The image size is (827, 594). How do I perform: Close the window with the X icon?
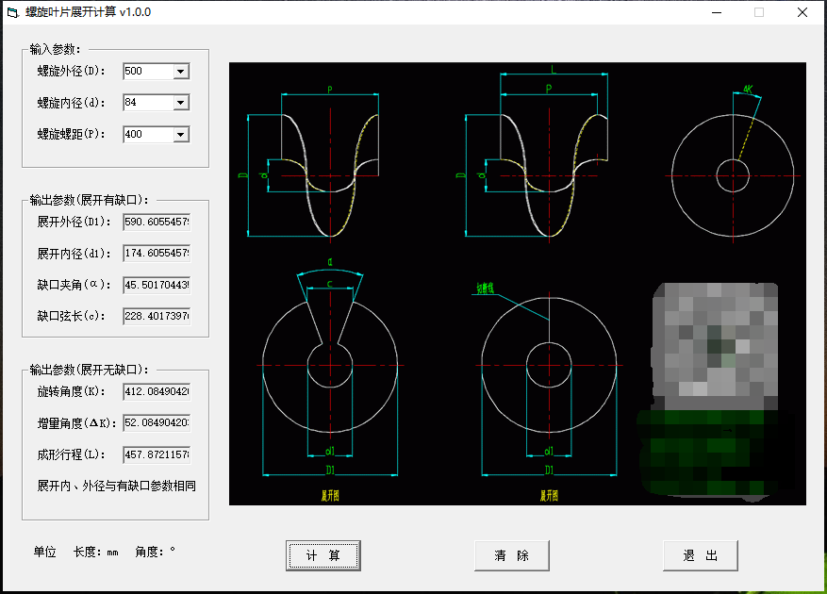click(802, 12)
